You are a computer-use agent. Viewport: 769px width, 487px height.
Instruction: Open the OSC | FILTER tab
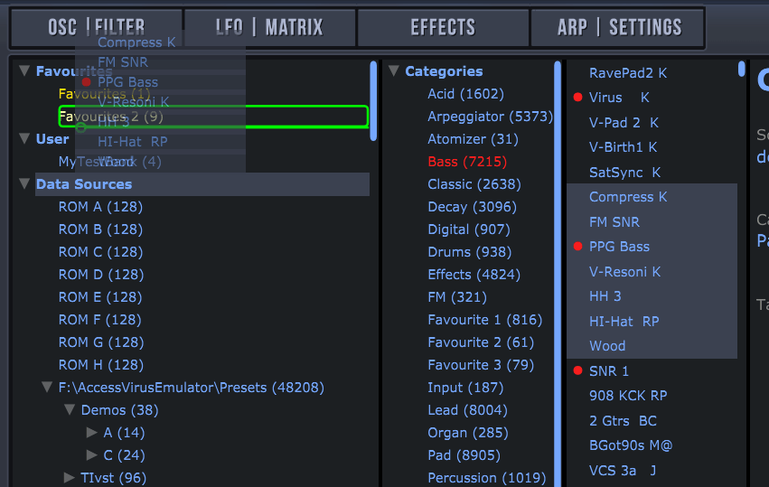[96, 27]
